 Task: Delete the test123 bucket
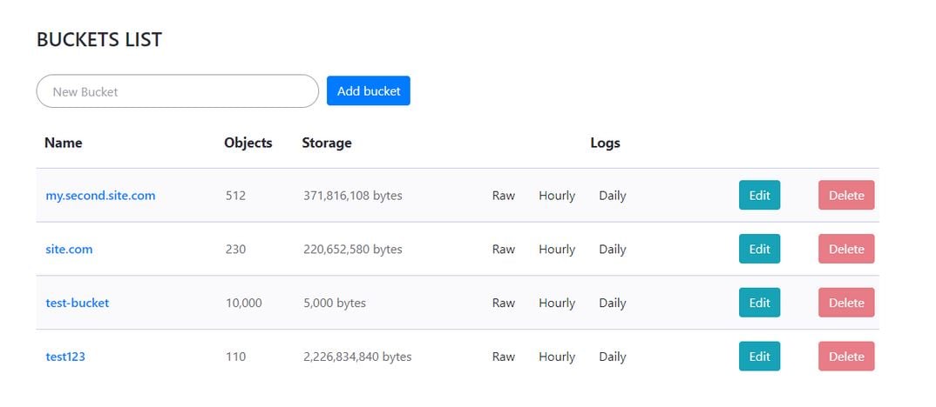point(846,356)
